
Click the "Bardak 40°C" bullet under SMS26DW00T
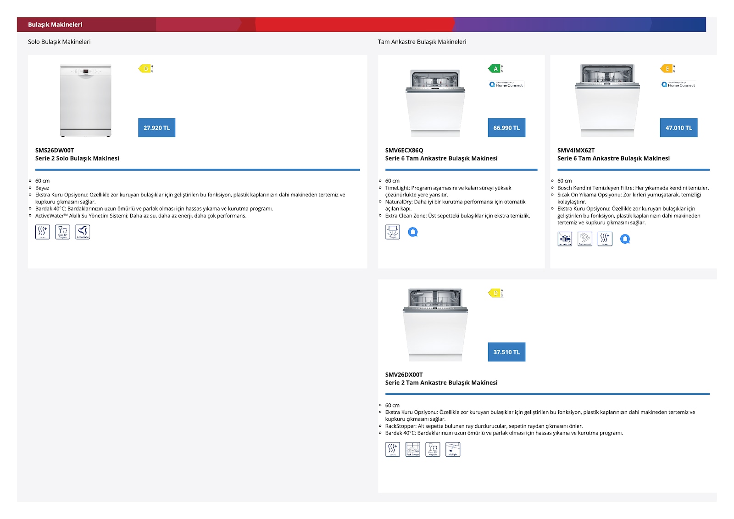(x=154, y=209)
